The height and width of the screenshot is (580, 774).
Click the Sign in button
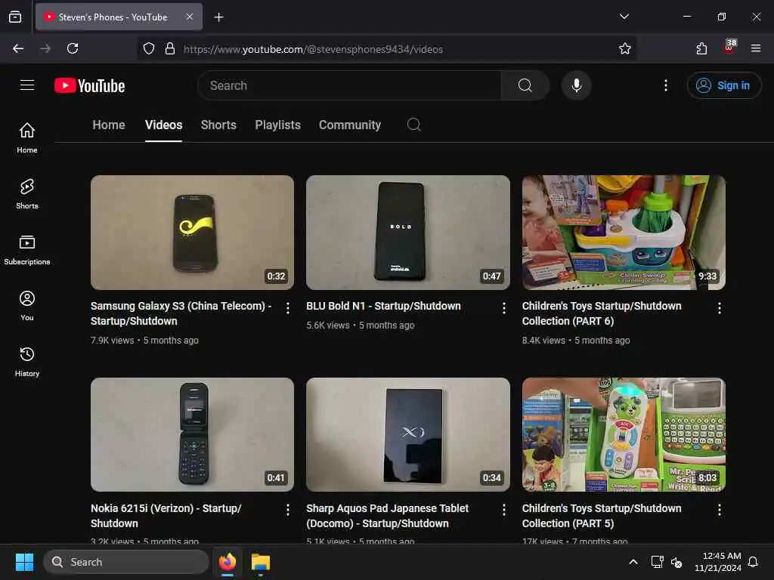click(723, 85)
